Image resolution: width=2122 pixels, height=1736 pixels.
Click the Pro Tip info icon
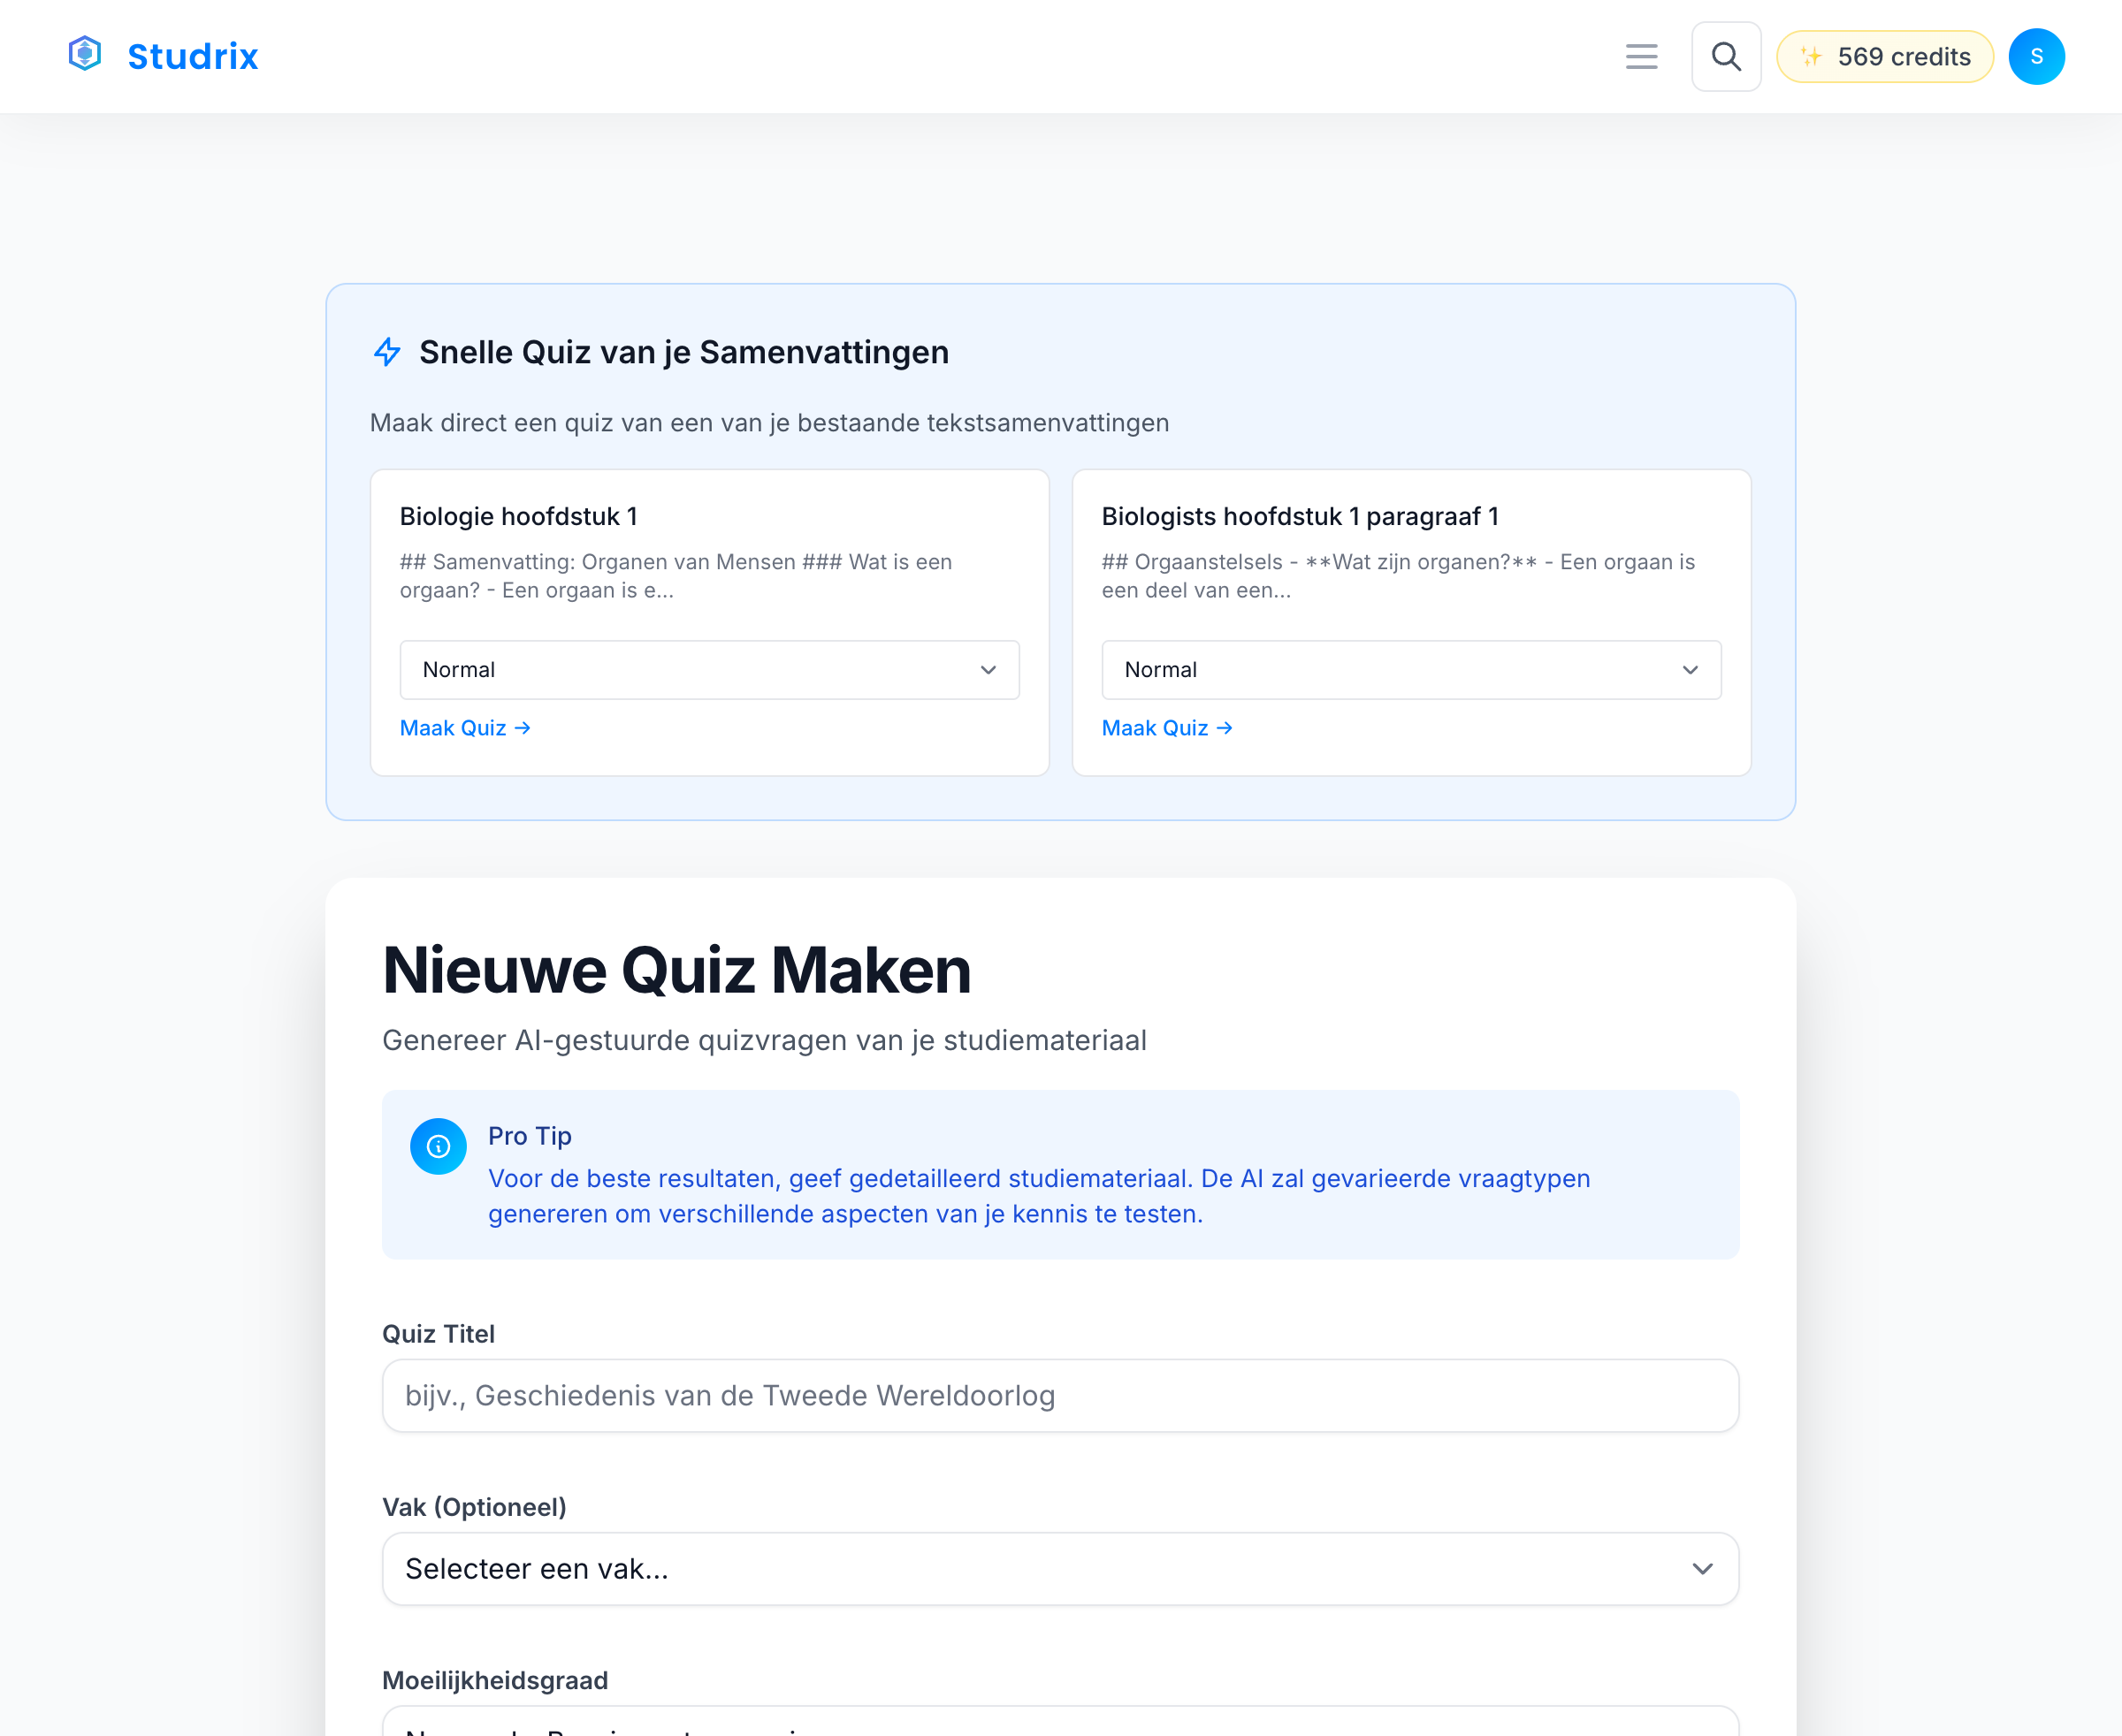[439, 1146]
